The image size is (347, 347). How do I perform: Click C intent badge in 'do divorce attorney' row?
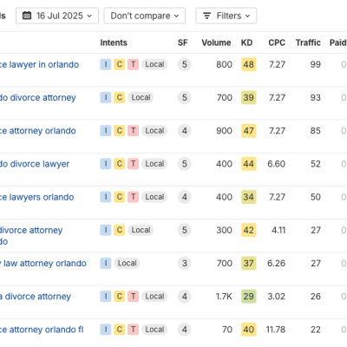coord(120,98)
